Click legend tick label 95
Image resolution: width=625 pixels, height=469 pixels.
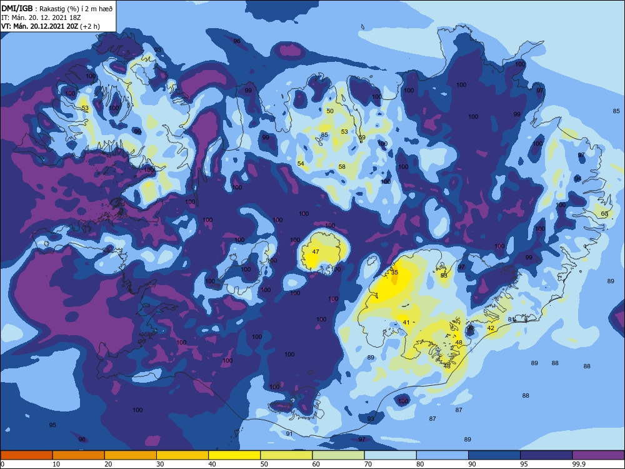524,464
